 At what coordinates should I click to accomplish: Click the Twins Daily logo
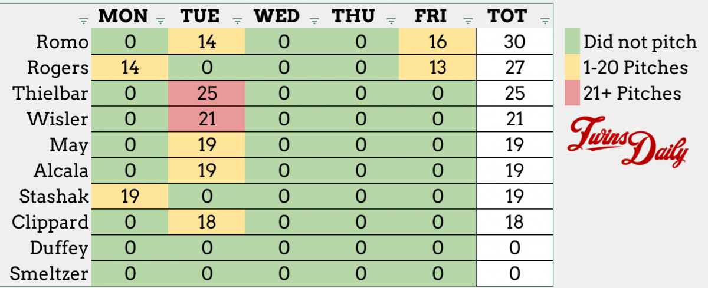point(629,141)
